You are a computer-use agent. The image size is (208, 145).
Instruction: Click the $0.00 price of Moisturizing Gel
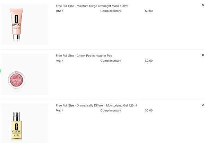(x=149, y=110)
